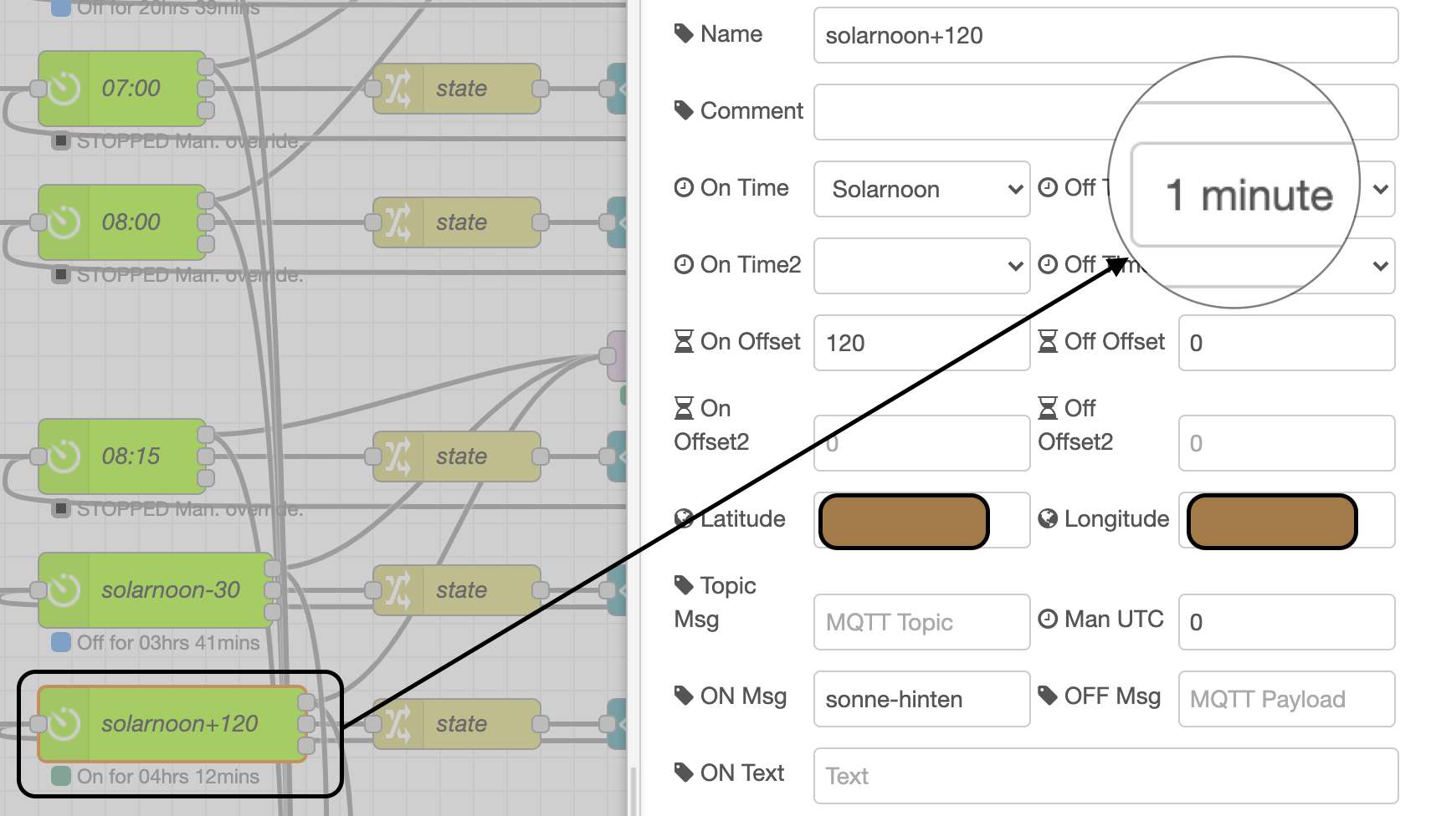Image resolution: width=1431 pixels, height=816 pixels.
Task: Click timer icon on 08:00 node
Action: click(x=64, y=222)
